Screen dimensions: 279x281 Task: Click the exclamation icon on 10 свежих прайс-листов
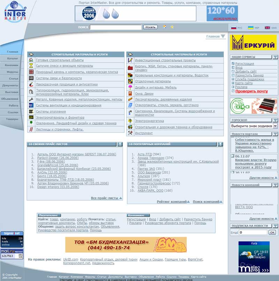120,144
